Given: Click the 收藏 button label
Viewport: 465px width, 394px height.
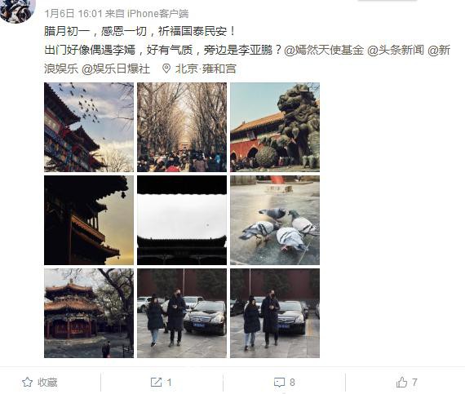Looking at the screenshot, I should [47, 382].
